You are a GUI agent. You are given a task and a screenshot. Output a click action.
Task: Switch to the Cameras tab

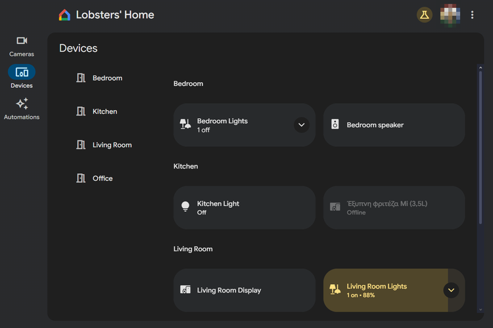pos(22,45)
